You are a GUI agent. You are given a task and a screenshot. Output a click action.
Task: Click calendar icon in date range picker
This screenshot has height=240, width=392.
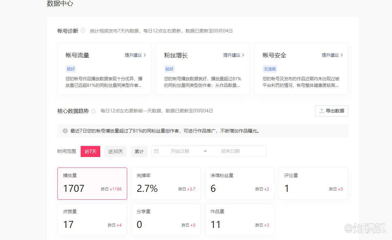tap(156, 151)
